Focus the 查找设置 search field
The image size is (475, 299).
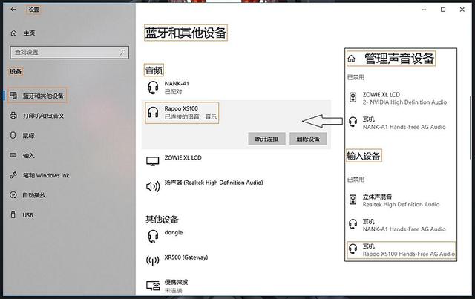click(69, 53)
